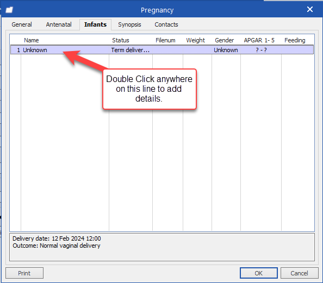Go to the Synopsis tab

pyautogui.click(x=129, y=24)
